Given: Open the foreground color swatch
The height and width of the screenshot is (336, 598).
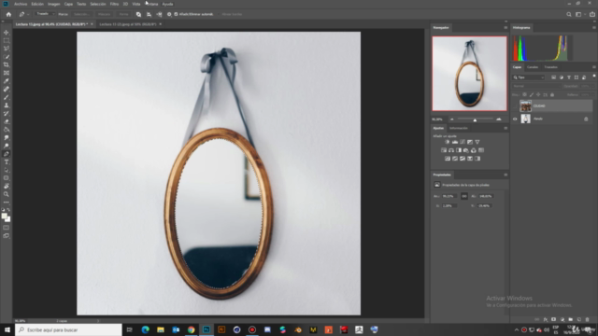Looking at the screenshot, I should tap(5, 216).
